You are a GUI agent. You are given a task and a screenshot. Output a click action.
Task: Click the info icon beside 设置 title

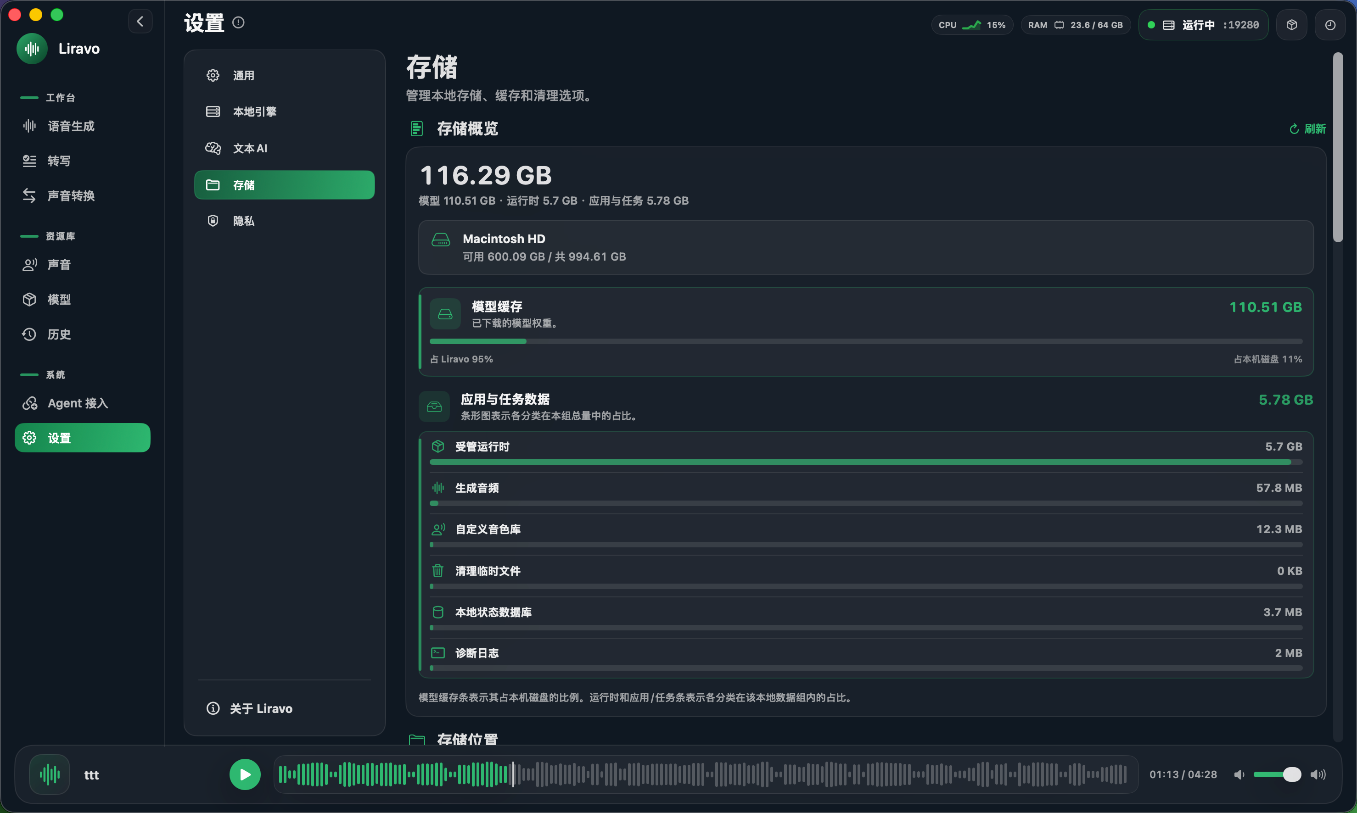(238, 22)
